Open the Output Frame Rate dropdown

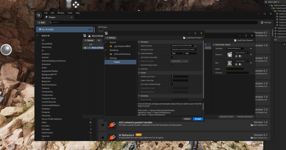180,61
